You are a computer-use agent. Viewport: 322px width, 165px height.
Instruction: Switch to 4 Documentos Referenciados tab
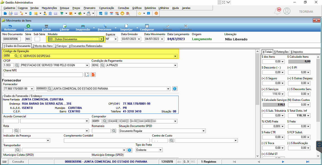pos(86,46)
